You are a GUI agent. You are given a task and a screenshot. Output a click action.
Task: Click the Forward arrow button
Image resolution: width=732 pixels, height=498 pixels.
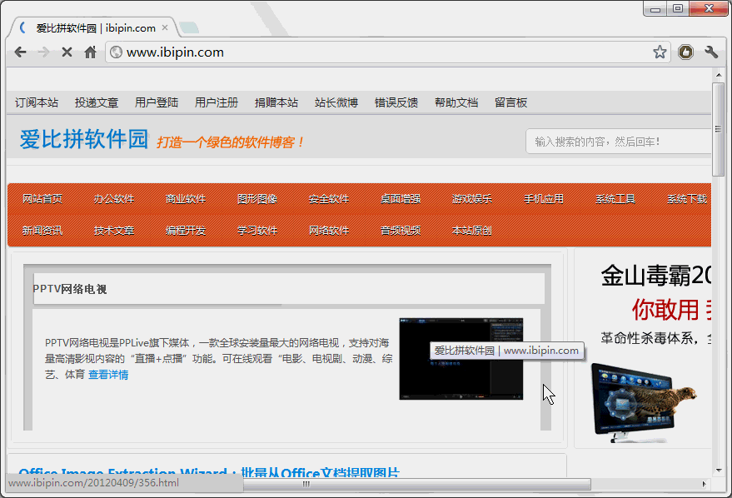point(43,52)
